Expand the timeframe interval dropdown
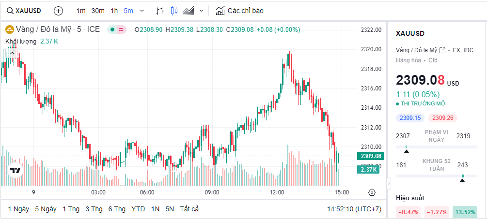Image resolution: width=487 pixels, height=220 pixels. [141, 11]
